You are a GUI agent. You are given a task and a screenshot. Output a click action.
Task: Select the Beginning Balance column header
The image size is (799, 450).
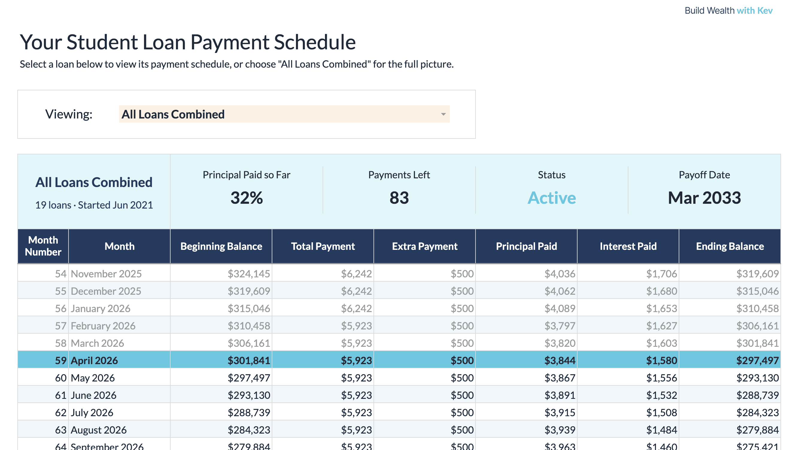[221, 246]
